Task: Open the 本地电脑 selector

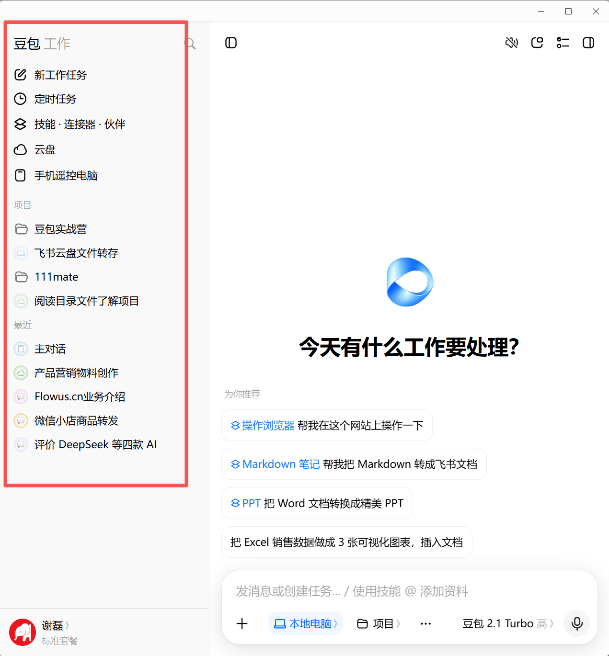Action: (306, 623)
